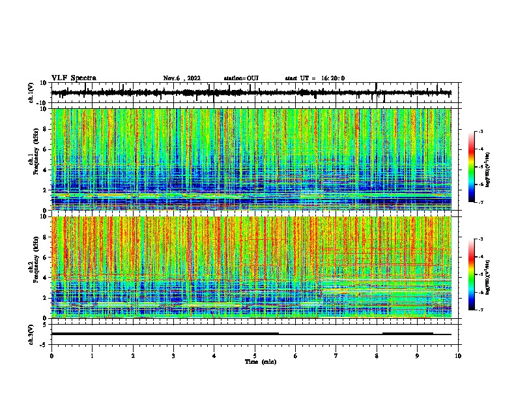
Task: Click the time-axis tick label "7"
Action: click(336, 356)
